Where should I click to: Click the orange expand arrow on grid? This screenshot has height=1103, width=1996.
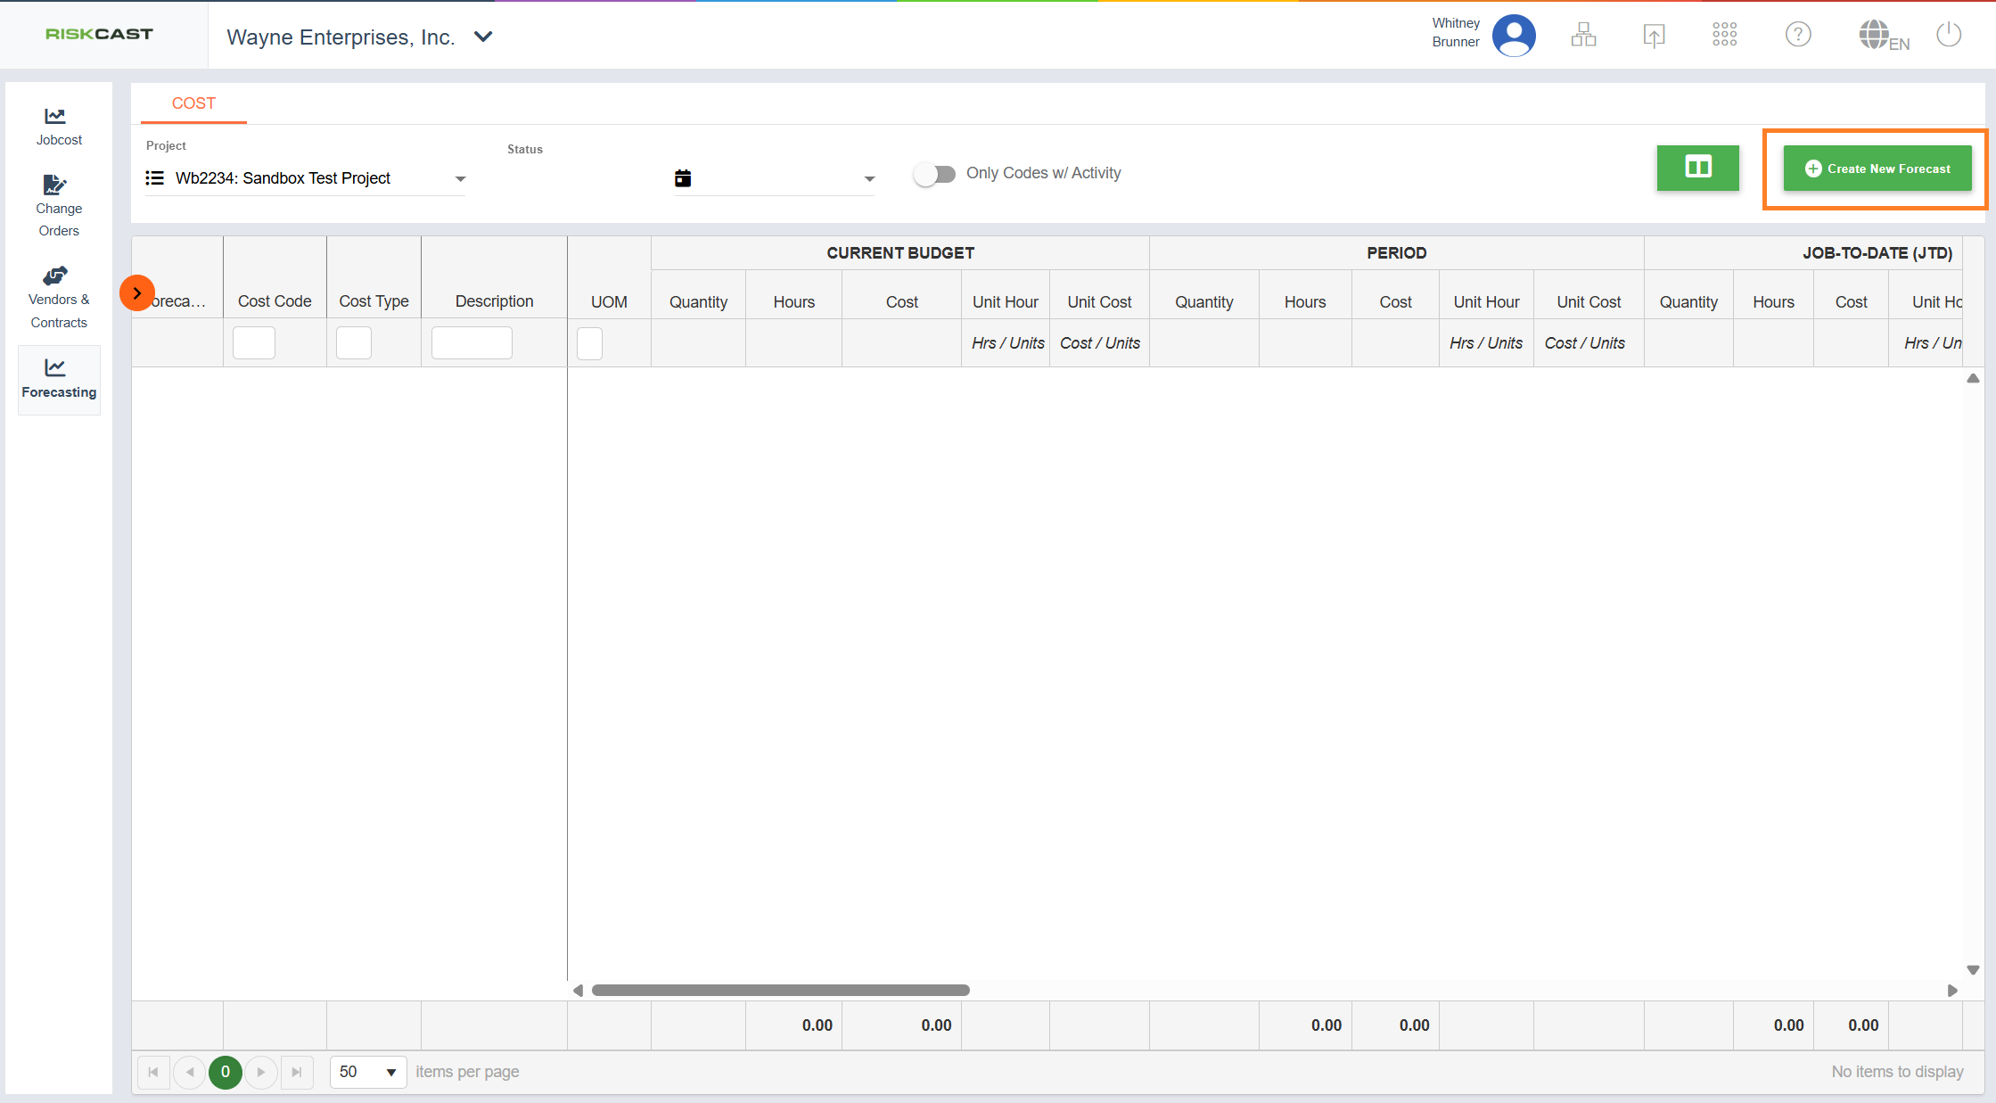(137, 293)
